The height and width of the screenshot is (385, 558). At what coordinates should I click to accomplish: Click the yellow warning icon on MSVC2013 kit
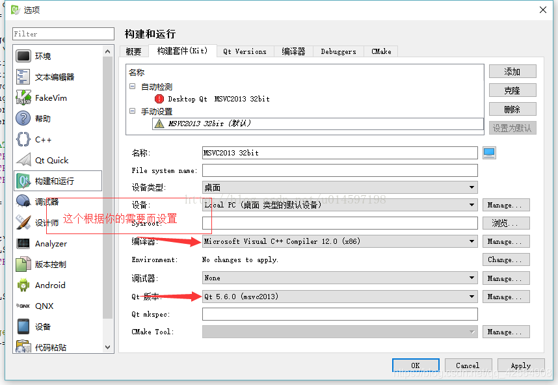coord(159,124)
